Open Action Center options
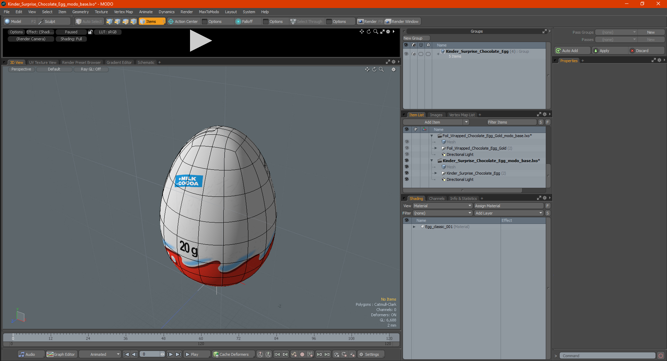Viewport: 667px width, 361px height. click(x=183, y=22)
